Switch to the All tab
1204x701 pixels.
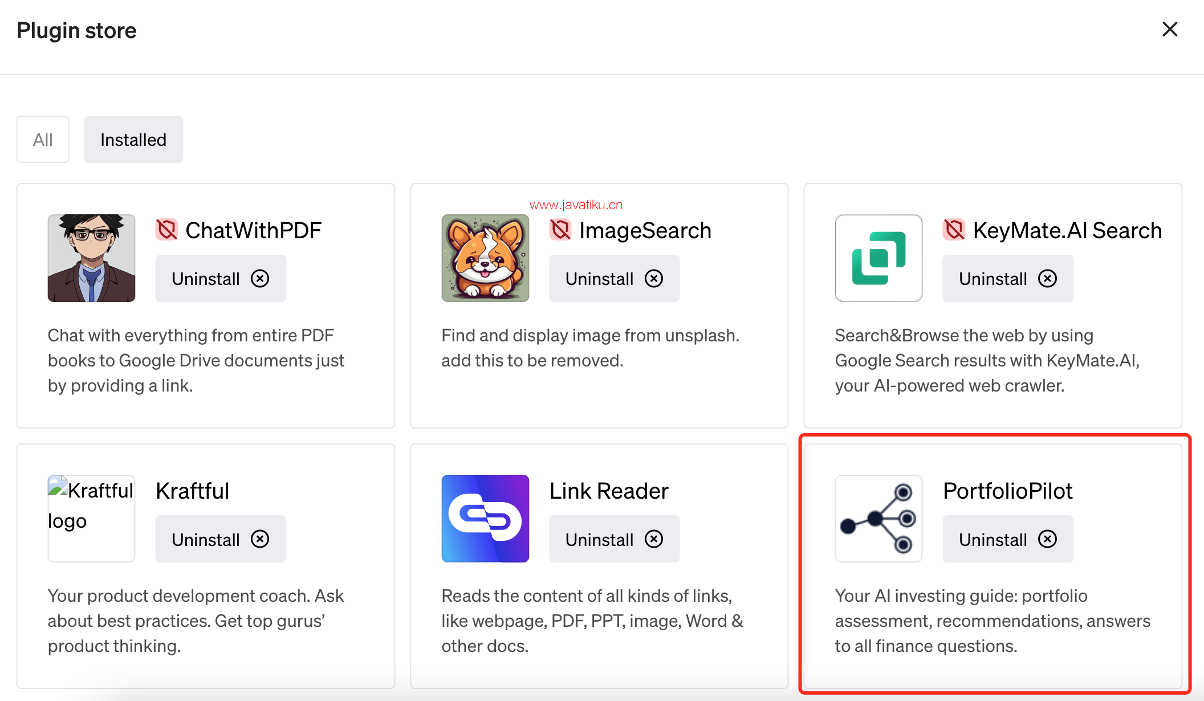[x=43, y=140]
